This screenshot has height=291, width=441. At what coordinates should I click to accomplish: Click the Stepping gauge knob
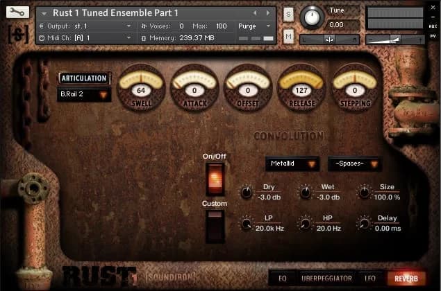[x=355, y=87]
